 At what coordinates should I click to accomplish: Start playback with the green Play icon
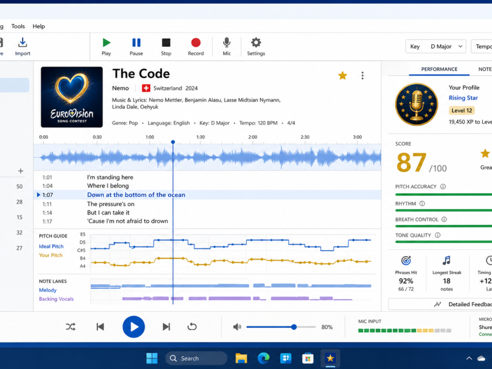tap(106, 42)
